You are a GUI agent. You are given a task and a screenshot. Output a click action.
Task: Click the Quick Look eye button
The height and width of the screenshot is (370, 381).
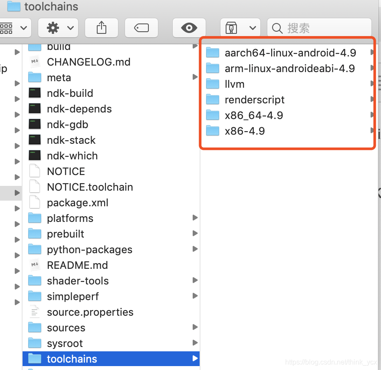(x=189, y=28)
